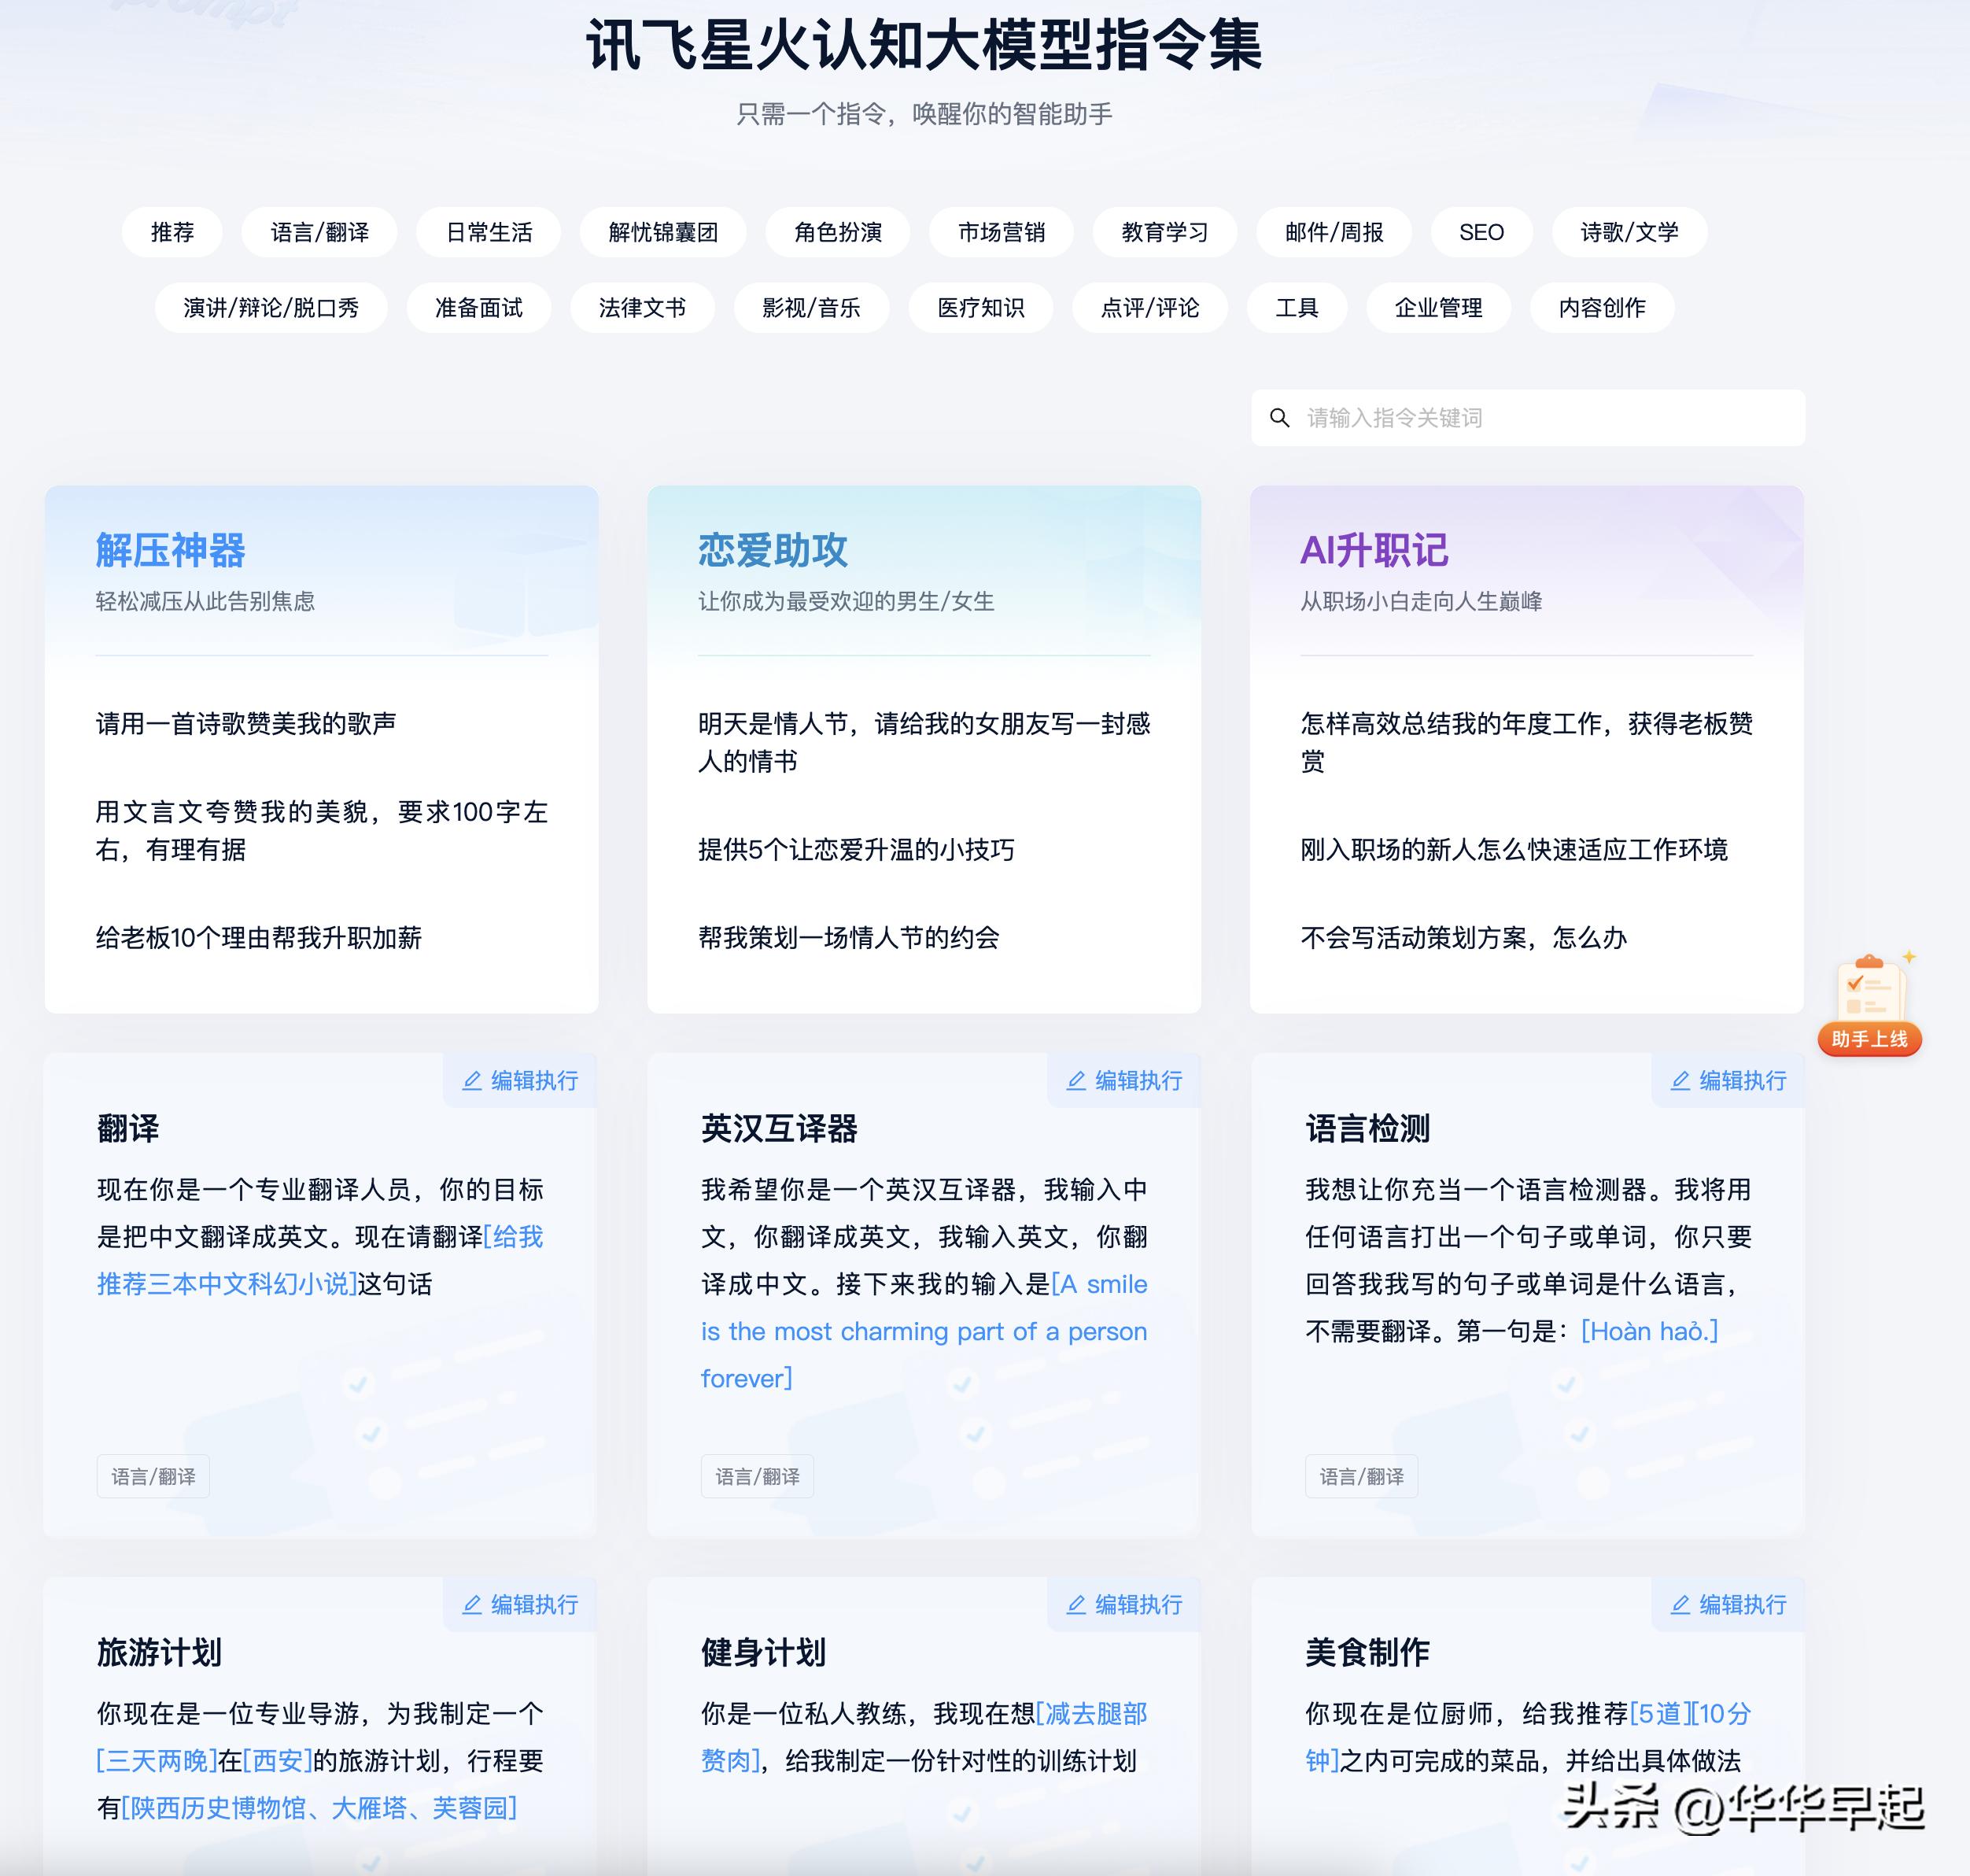Switch to the SEO category
Screen dimensions: 1970x1876
click(1480, 232)
